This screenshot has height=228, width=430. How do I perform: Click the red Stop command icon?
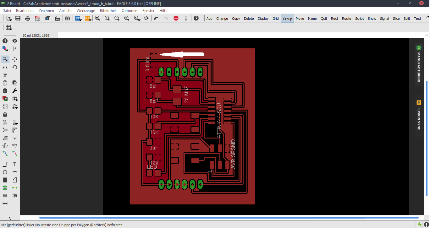176,18
